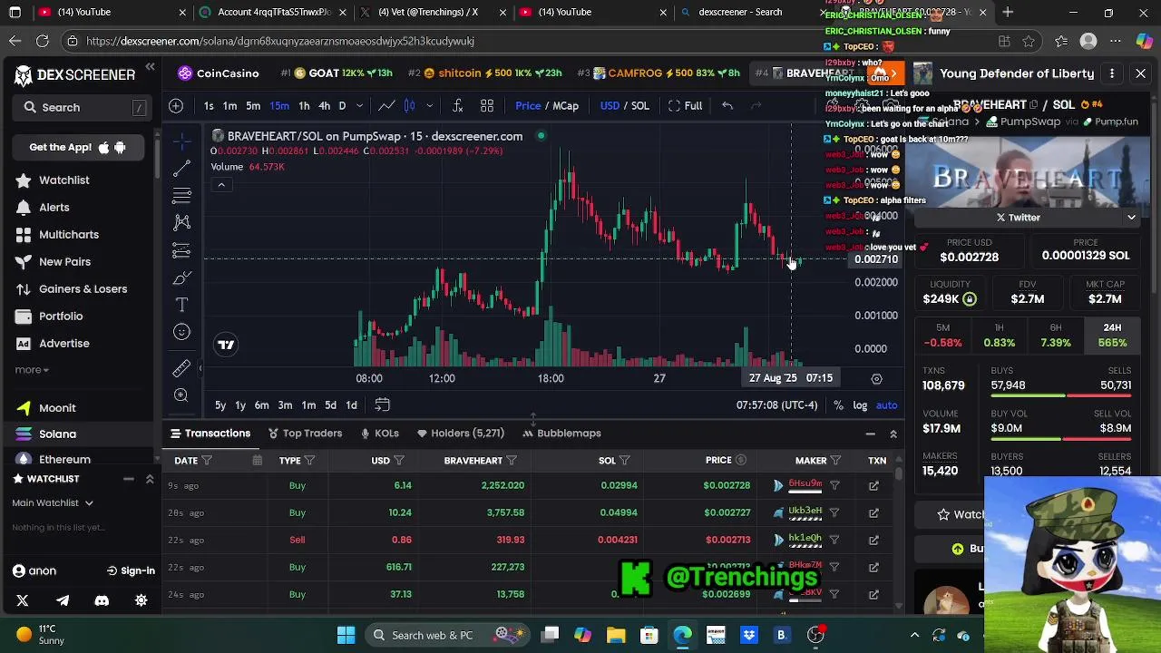
Task: Open the indicators fx menu
Action: [x=458, y=106]
